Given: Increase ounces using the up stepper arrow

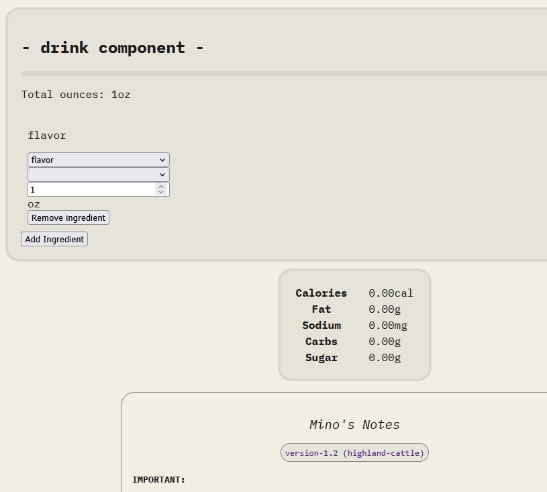Looking at the screenshot, I should [160, 187].
